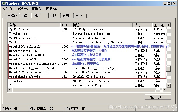The height and width of the screenshot is (112, 178).
Task: Click Windows Error Reporting Service description
Action: [x=97, y=42]
